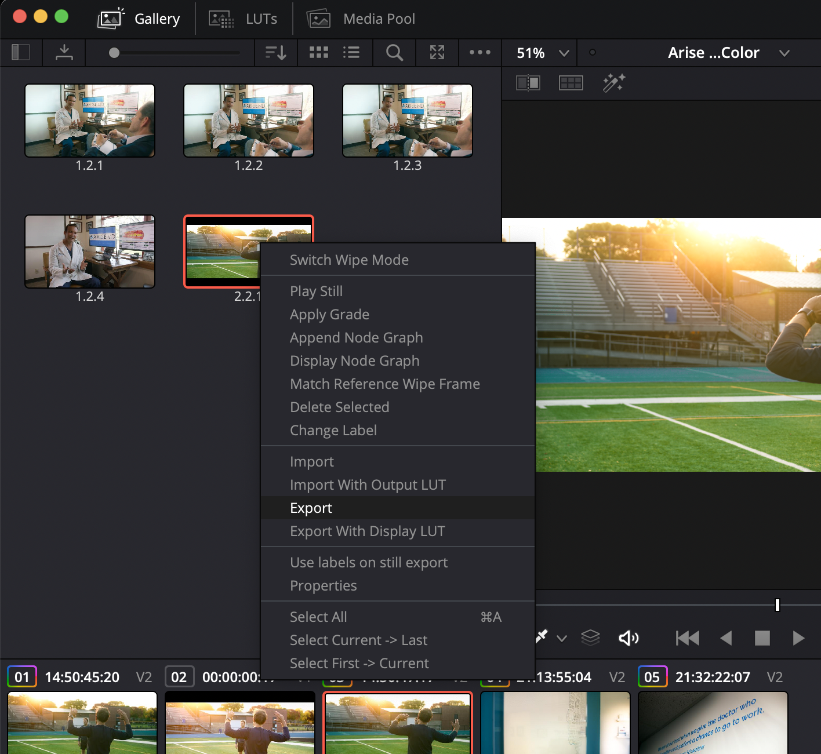The height and width of the screenshot is (754, 821).
Task: Jump to first frame with rewind button
Action: 687,638
